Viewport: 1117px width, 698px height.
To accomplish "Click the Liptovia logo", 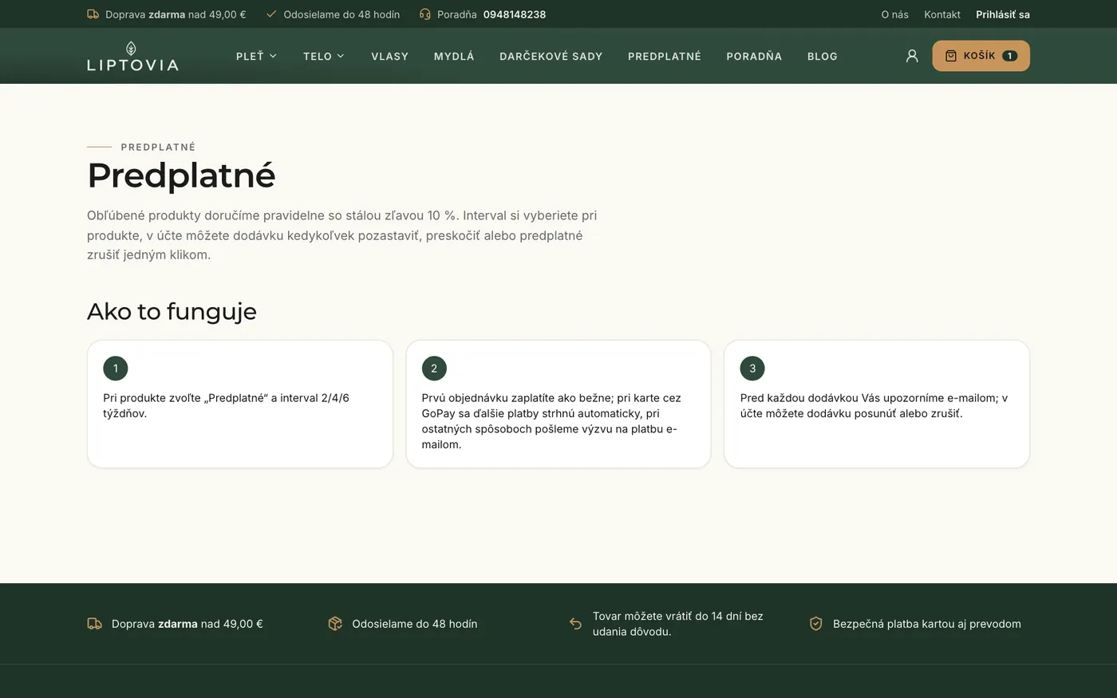I will coord(132,56).
